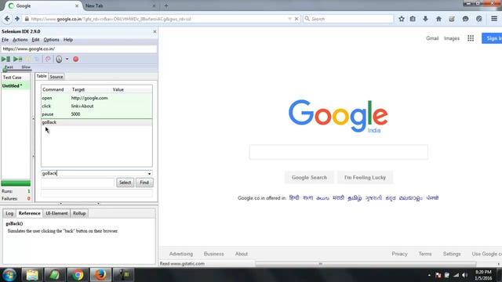Screen dimensions: 502x282
Task: Open the Options menu
Action: [x=51, y=40]
